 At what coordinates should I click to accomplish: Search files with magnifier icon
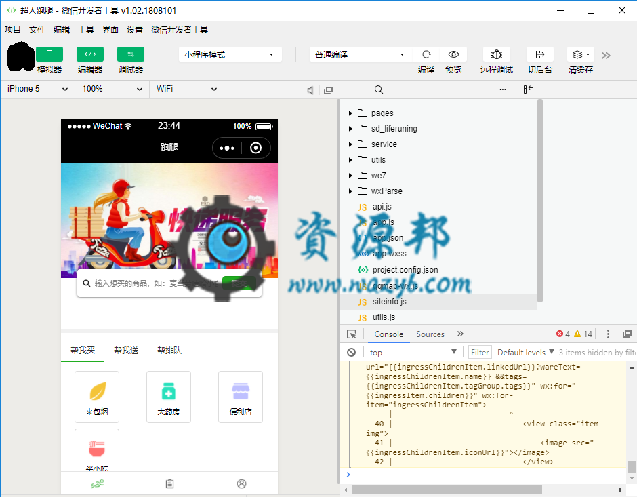[x=379, y=90]
